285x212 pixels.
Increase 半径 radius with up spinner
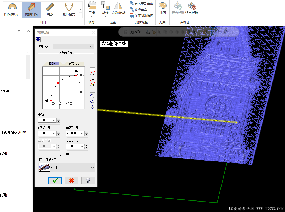(x=58, y=119)
